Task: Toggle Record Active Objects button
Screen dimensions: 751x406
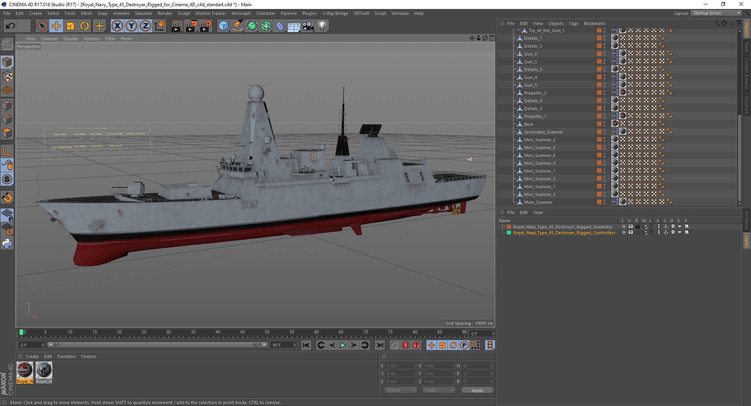Action: pyautogui.click(x=394, y=345)
